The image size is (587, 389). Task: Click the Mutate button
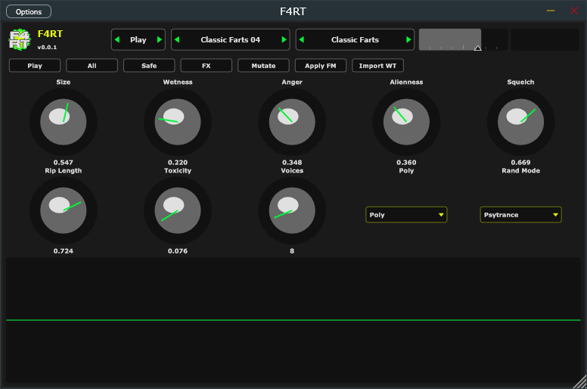263,66
